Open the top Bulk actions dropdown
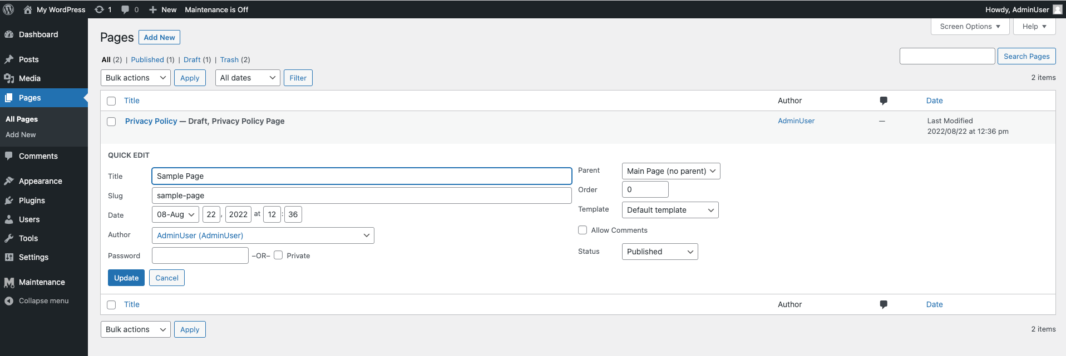Viewport: 1066px width, 356px height. pos(136,78)
